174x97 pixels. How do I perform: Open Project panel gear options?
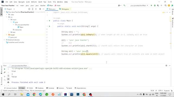pyautogui.click(x=40, y=9)
